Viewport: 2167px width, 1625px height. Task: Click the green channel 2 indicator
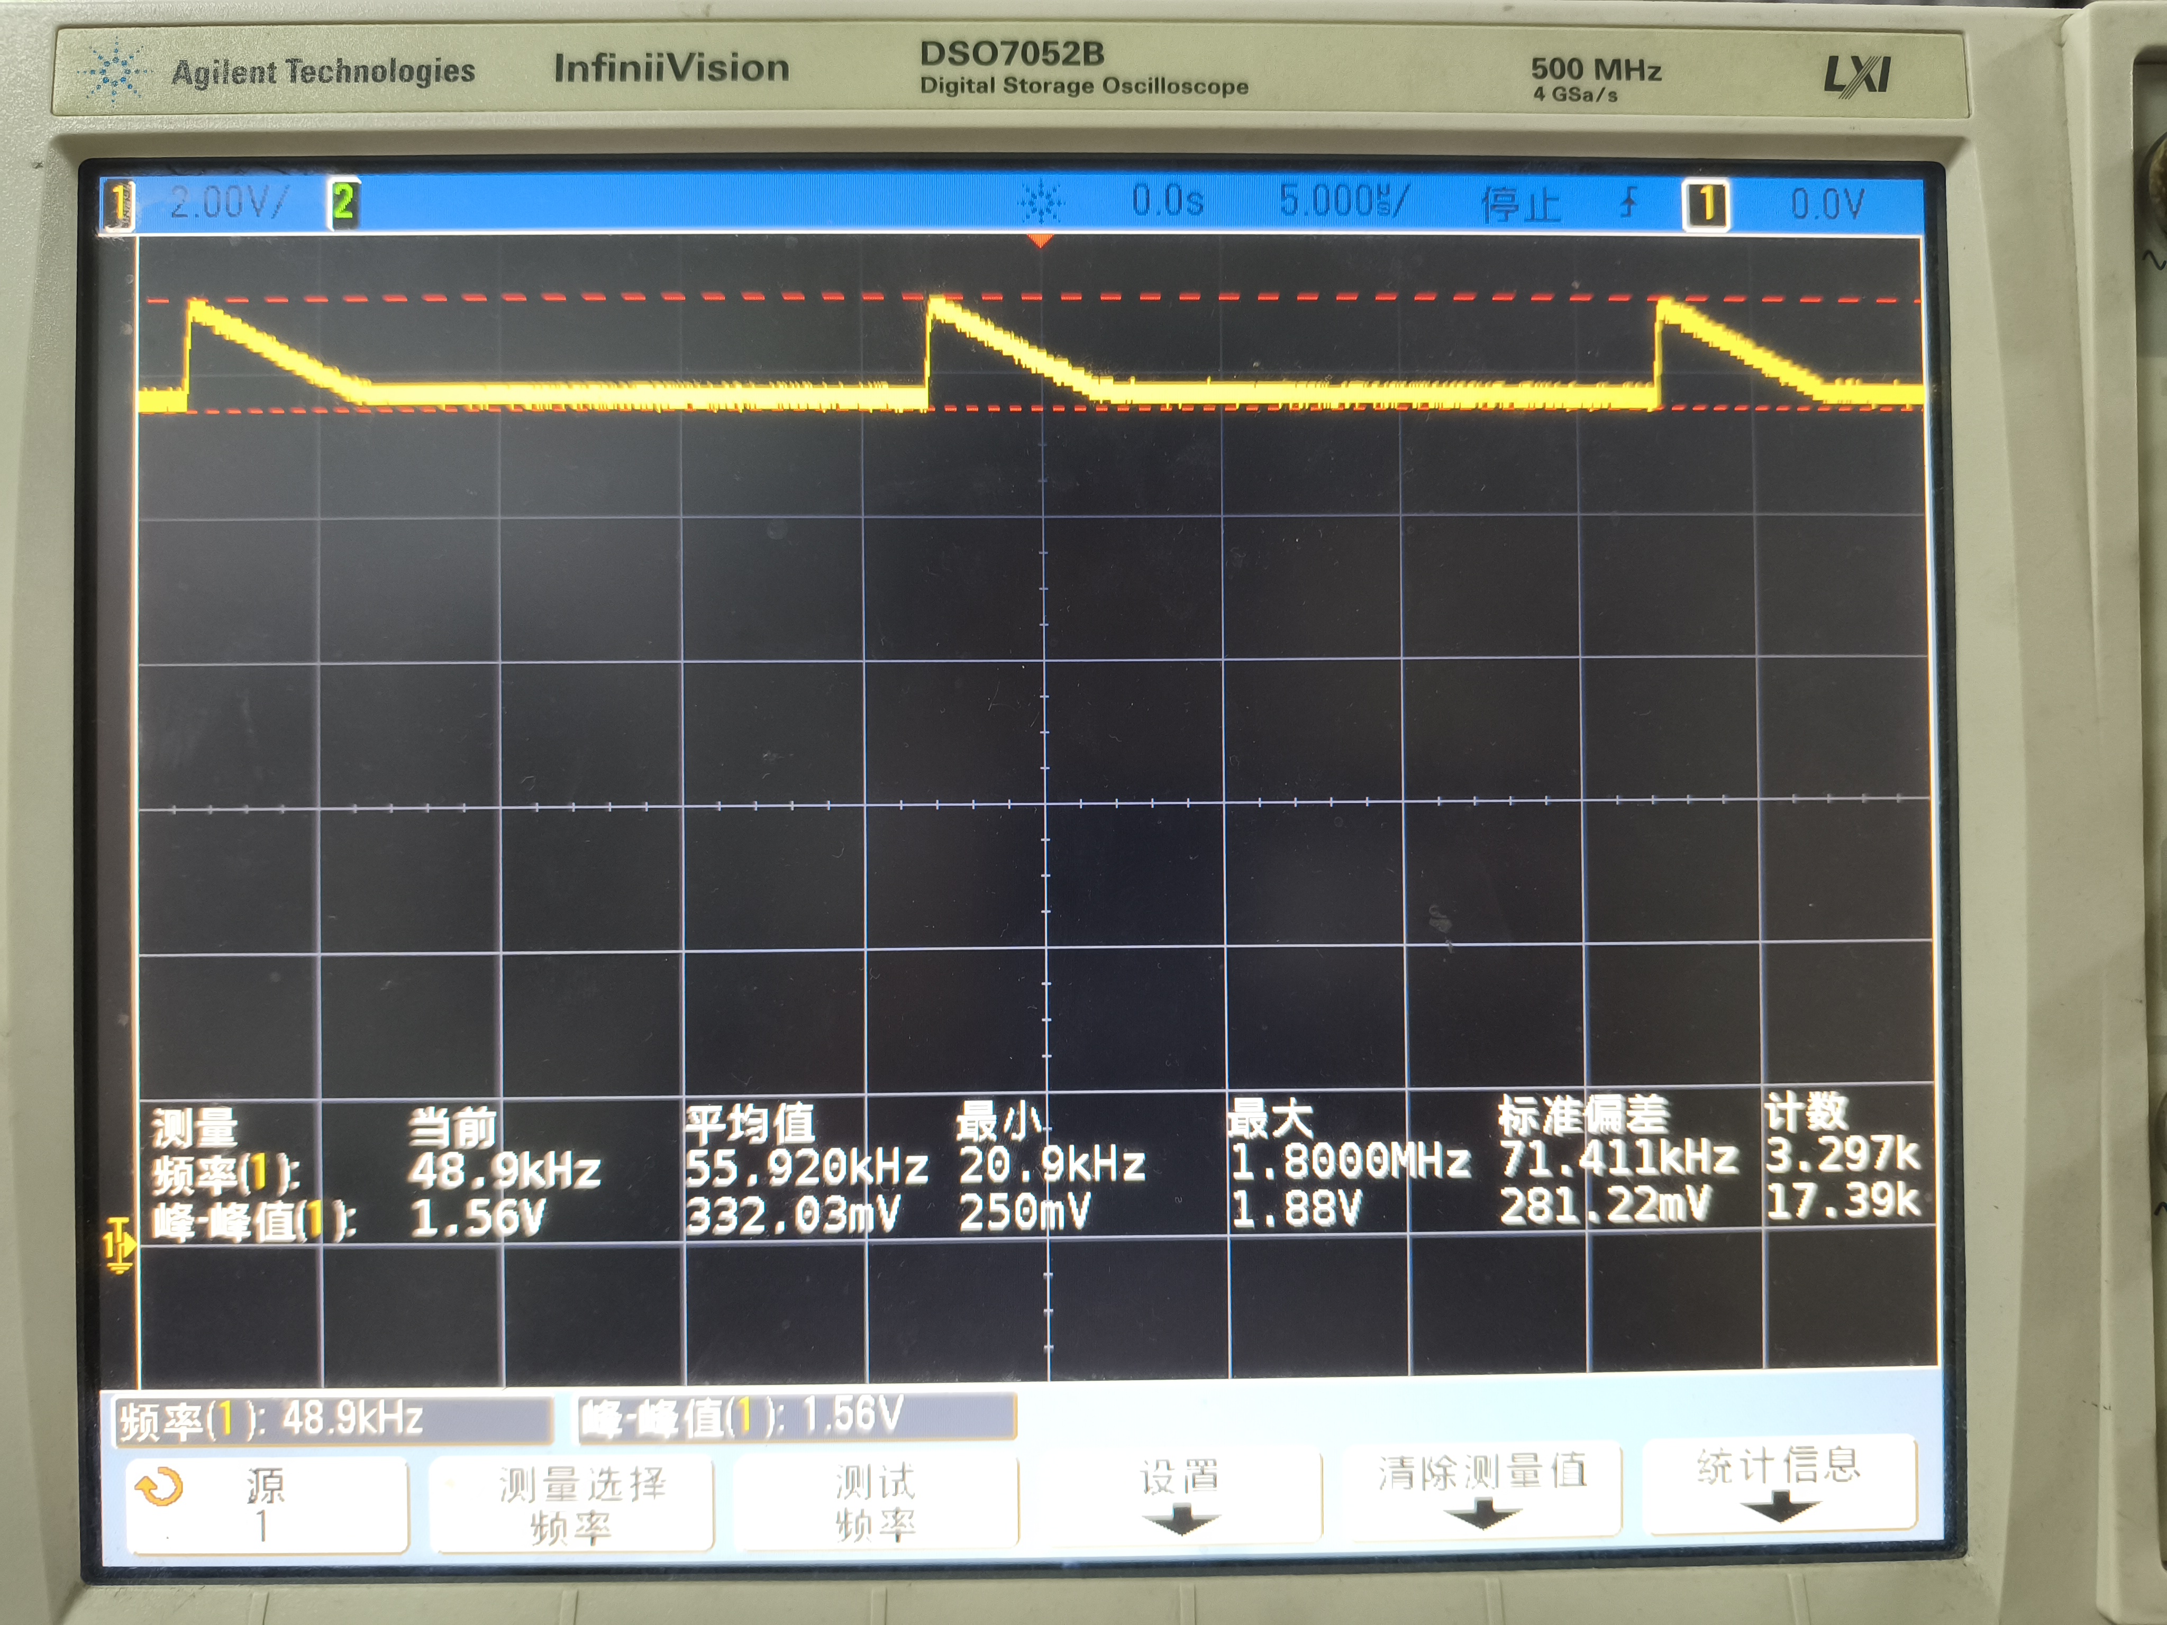pos(343,204)
